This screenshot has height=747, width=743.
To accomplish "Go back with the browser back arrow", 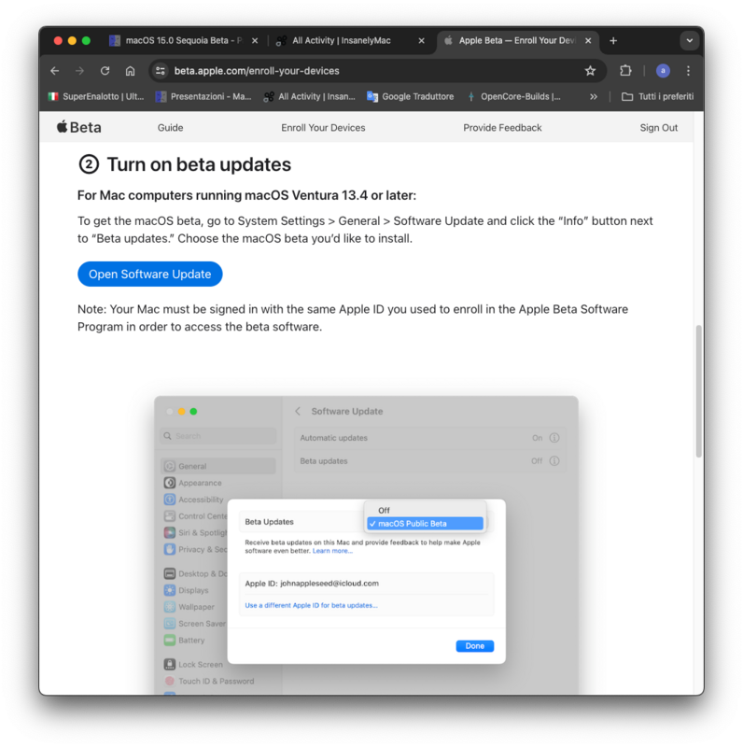I will coord(55,71).
